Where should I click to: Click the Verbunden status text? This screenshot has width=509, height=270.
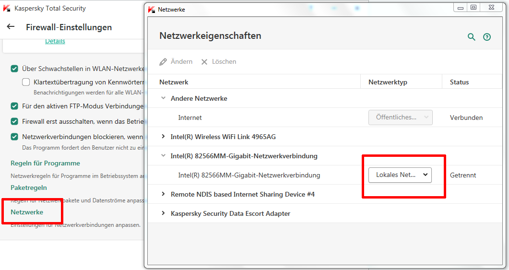tap(466, 117)
